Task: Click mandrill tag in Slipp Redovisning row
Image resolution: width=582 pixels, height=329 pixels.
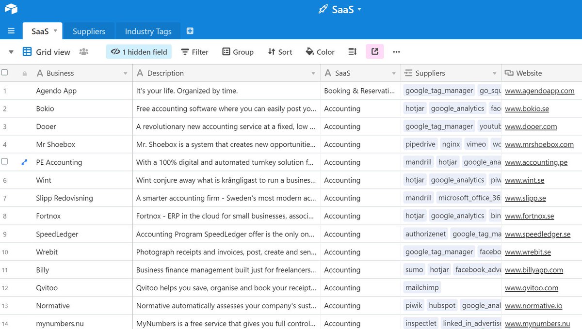Action: click(419, 198)
